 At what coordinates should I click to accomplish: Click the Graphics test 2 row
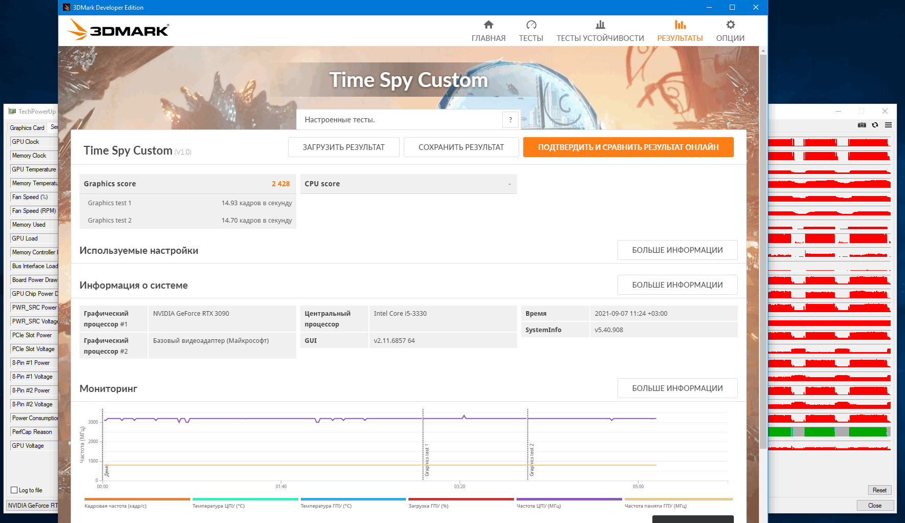click(x=188, y=221)
